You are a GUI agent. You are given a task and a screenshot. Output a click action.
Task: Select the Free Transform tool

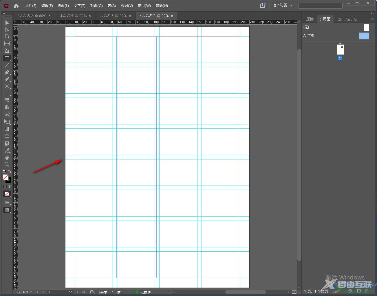[7, 122]
